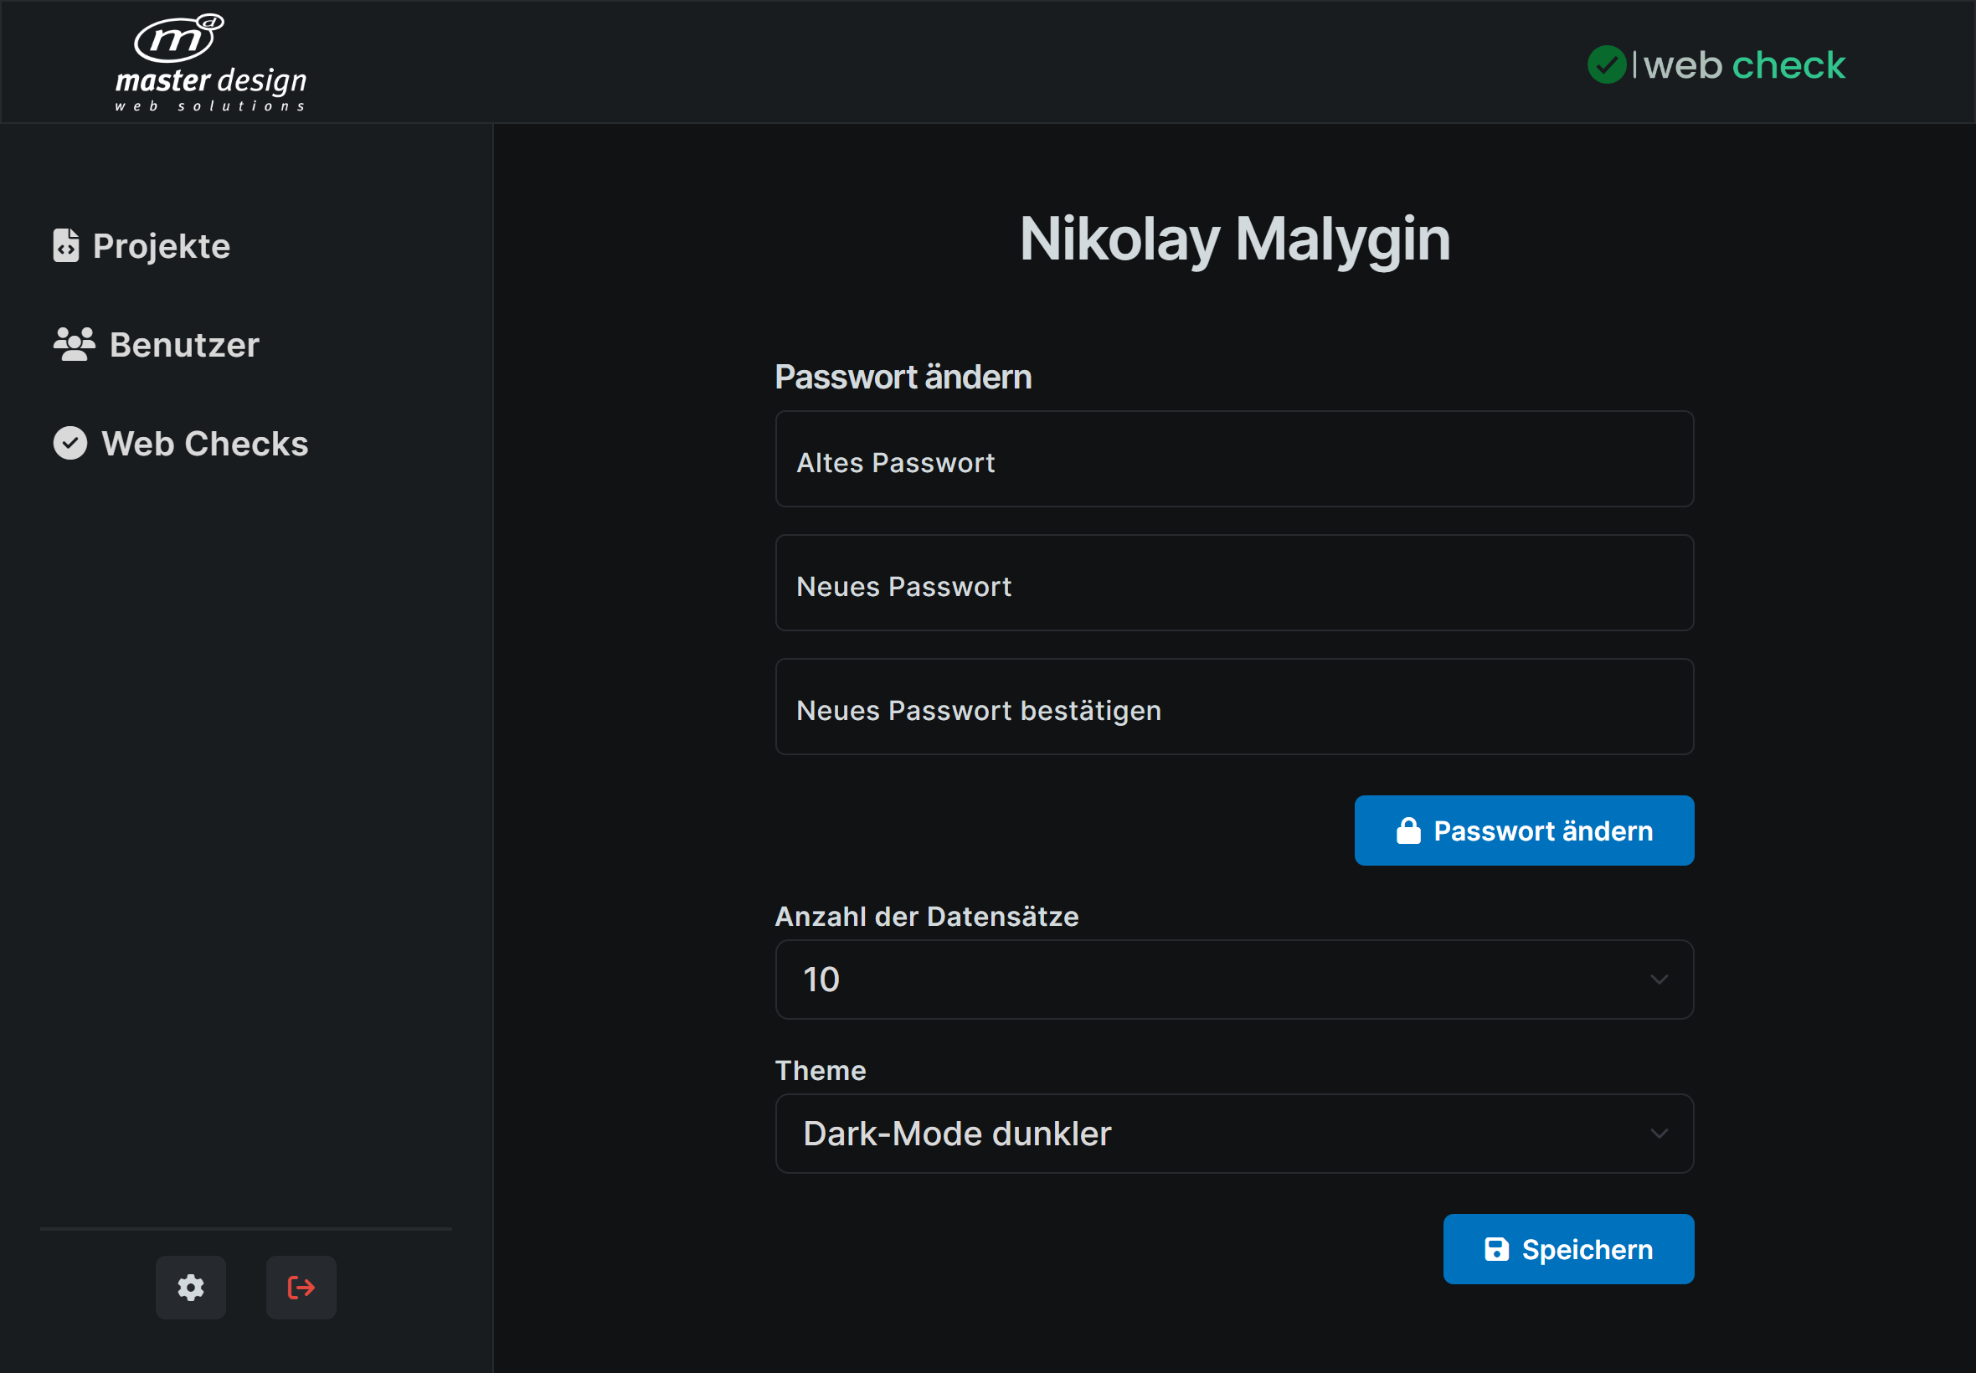Viewport: 1976px width, 1373px height.
Task: Open the Benutzer menu entry
Action: (184, 345)
